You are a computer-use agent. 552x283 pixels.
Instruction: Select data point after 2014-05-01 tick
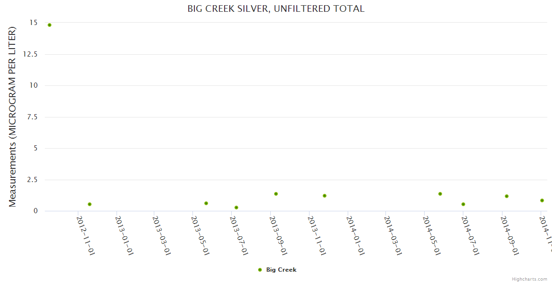click(x=440, y=194)
